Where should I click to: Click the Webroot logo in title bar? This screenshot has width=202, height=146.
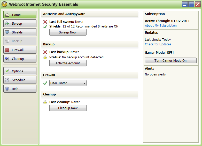coord(4,4)
